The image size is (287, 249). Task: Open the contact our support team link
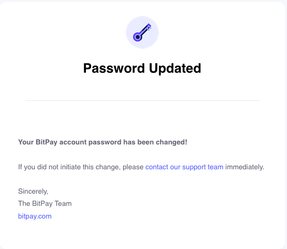point(184,167)
